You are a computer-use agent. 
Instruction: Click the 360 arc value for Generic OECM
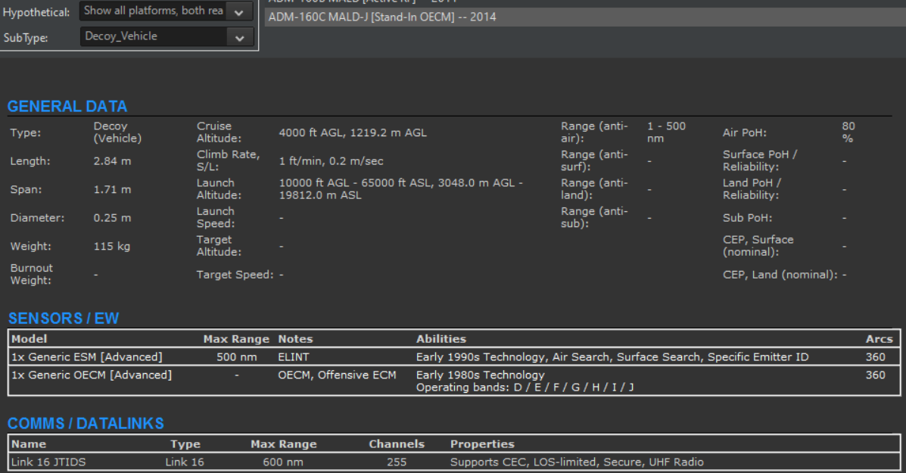(875, 375)
